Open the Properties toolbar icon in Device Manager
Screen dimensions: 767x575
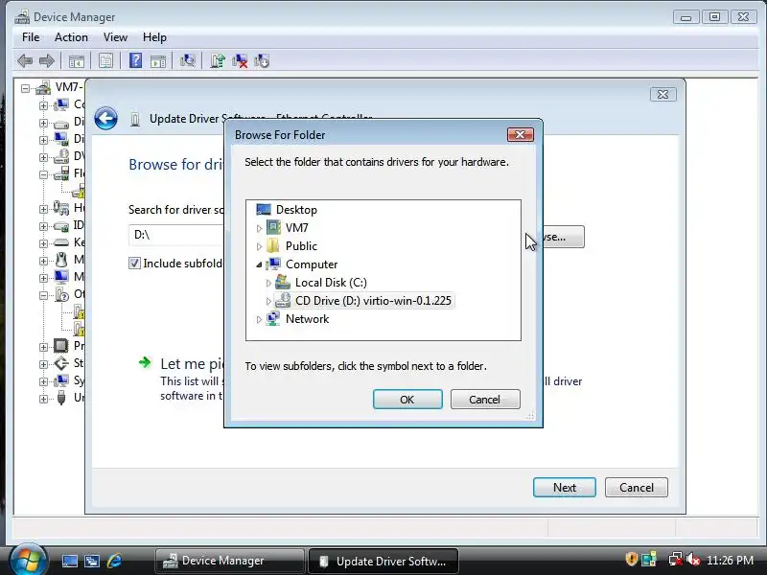(x=105, y=61)
